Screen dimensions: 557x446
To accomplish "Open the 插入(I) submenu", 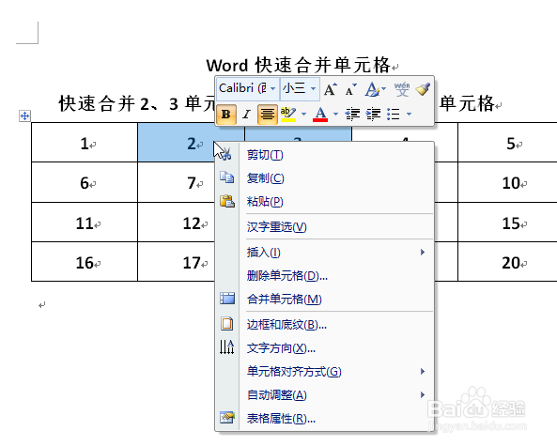I will point(324,253).
